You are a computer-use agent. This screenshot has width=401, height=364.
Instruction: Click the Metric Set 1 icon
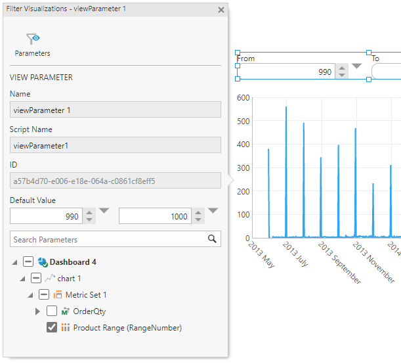pos(58,294)
